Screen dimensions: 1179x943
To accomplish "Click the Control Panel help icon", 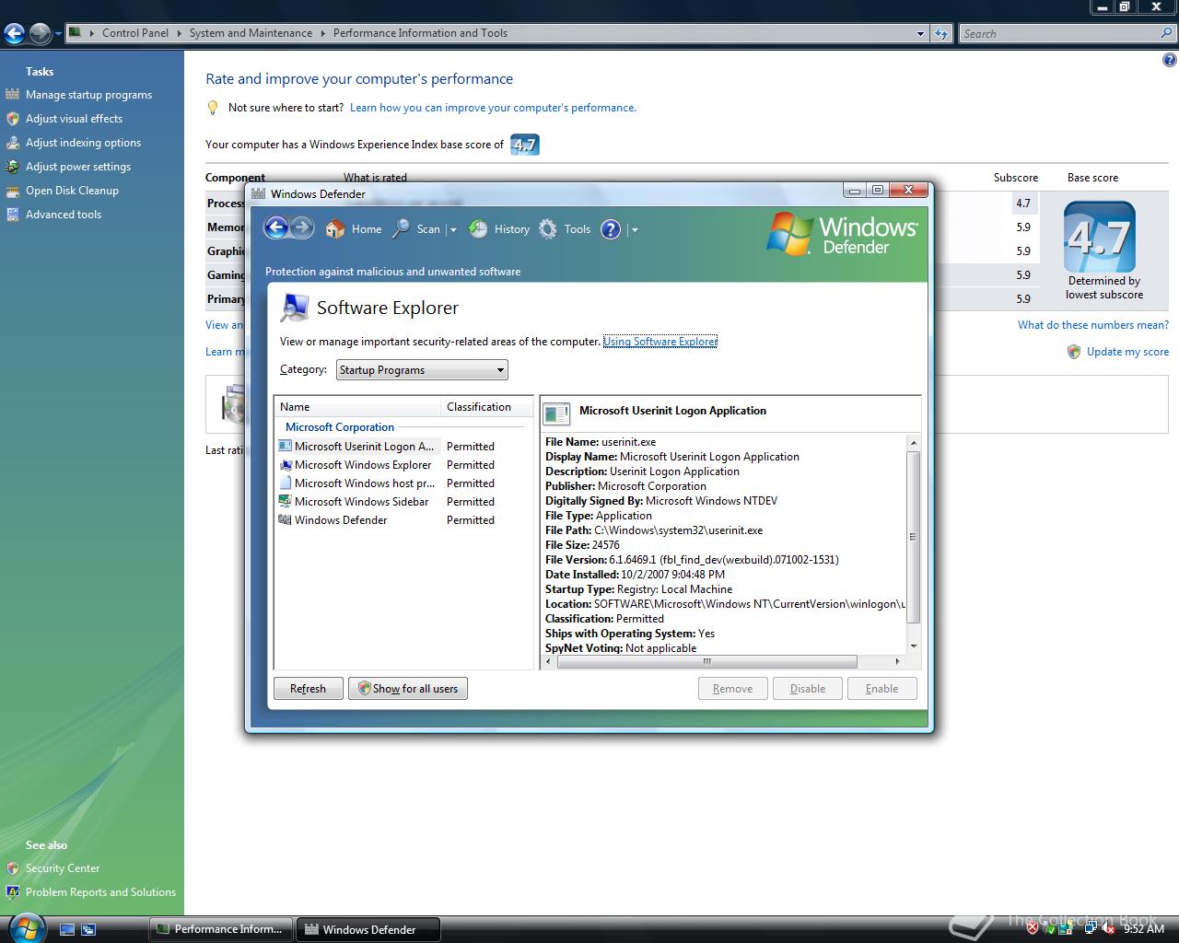I will [1169, 61].
